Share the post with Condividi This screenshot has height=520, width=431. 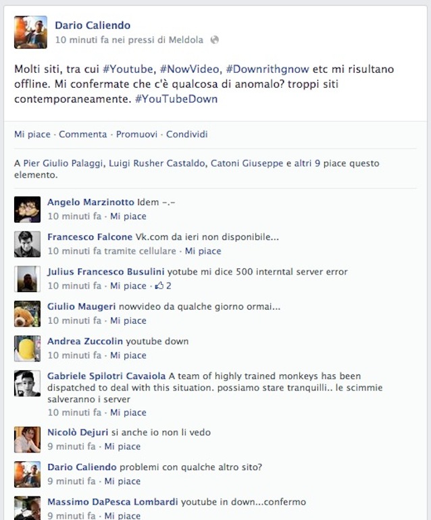coord(186,134)
